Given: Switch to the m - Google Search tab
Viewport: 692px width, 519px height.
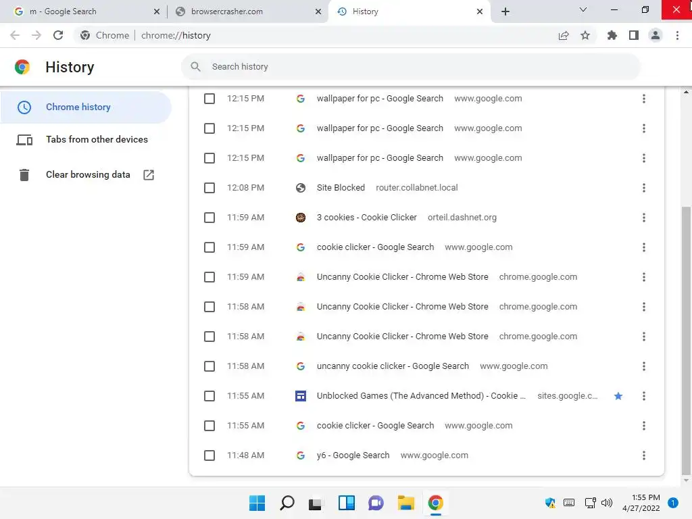Looking at the screenshot, I should (84, 11).
